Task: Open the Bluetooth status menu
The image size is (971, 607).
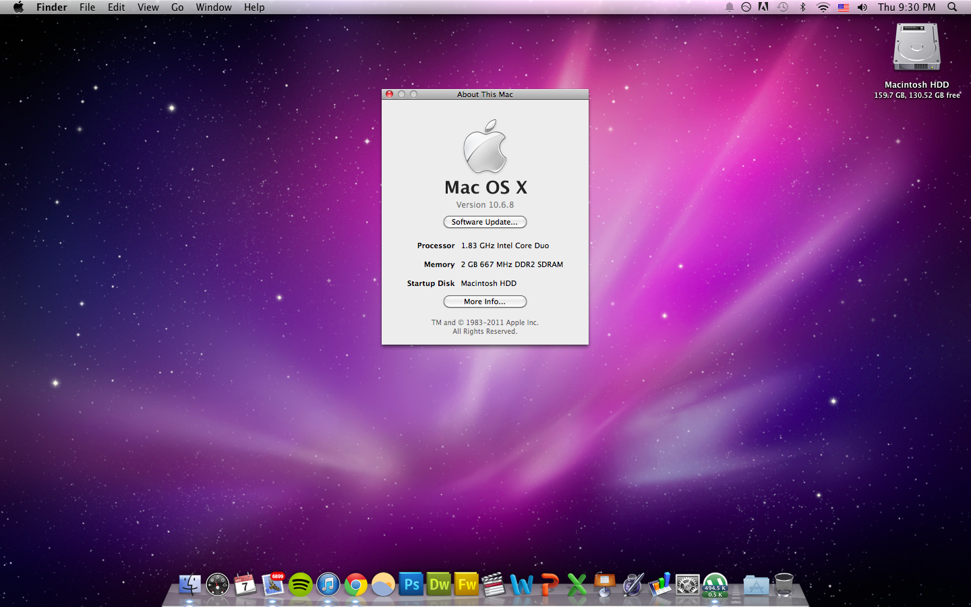Action: coord(802,7)
